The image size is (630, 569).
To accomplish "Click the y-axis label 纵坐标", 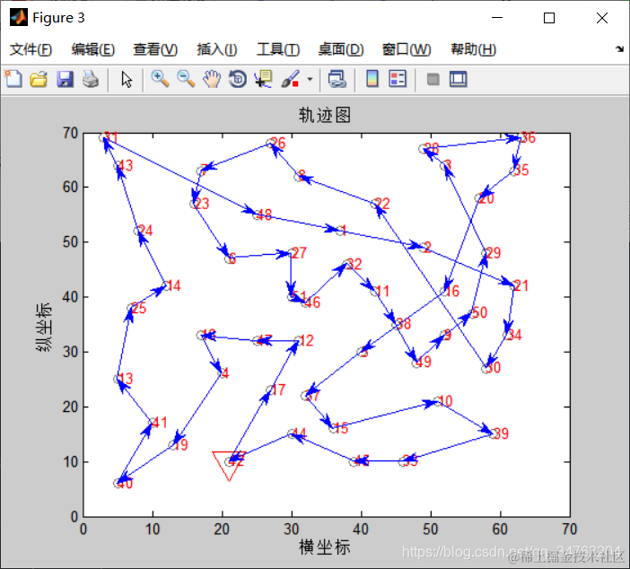I will 44,327.
